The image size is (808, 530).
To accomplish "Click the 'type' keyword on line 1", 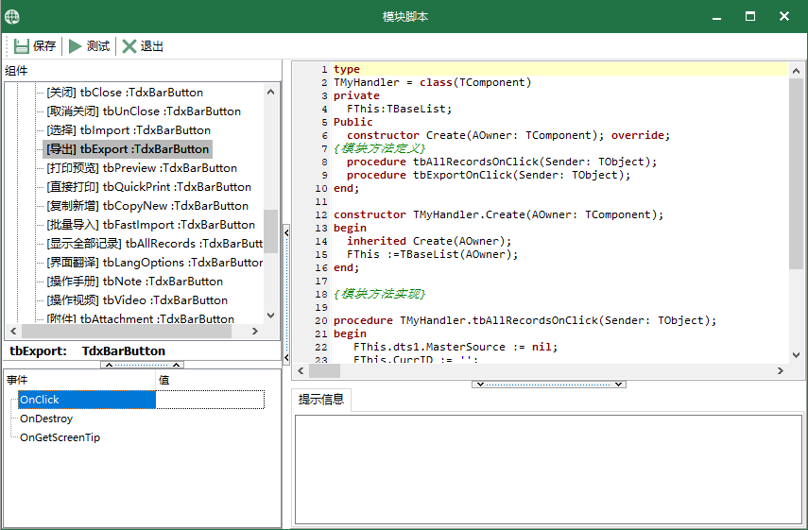I will click(x=347, y=69).
